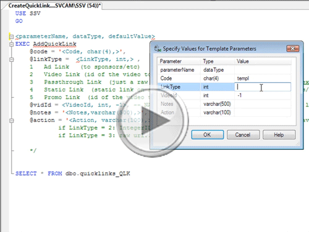Click the 'Type' column header
Image resolution: width=309 pixels, height=232 pixels.
point(218,61)
